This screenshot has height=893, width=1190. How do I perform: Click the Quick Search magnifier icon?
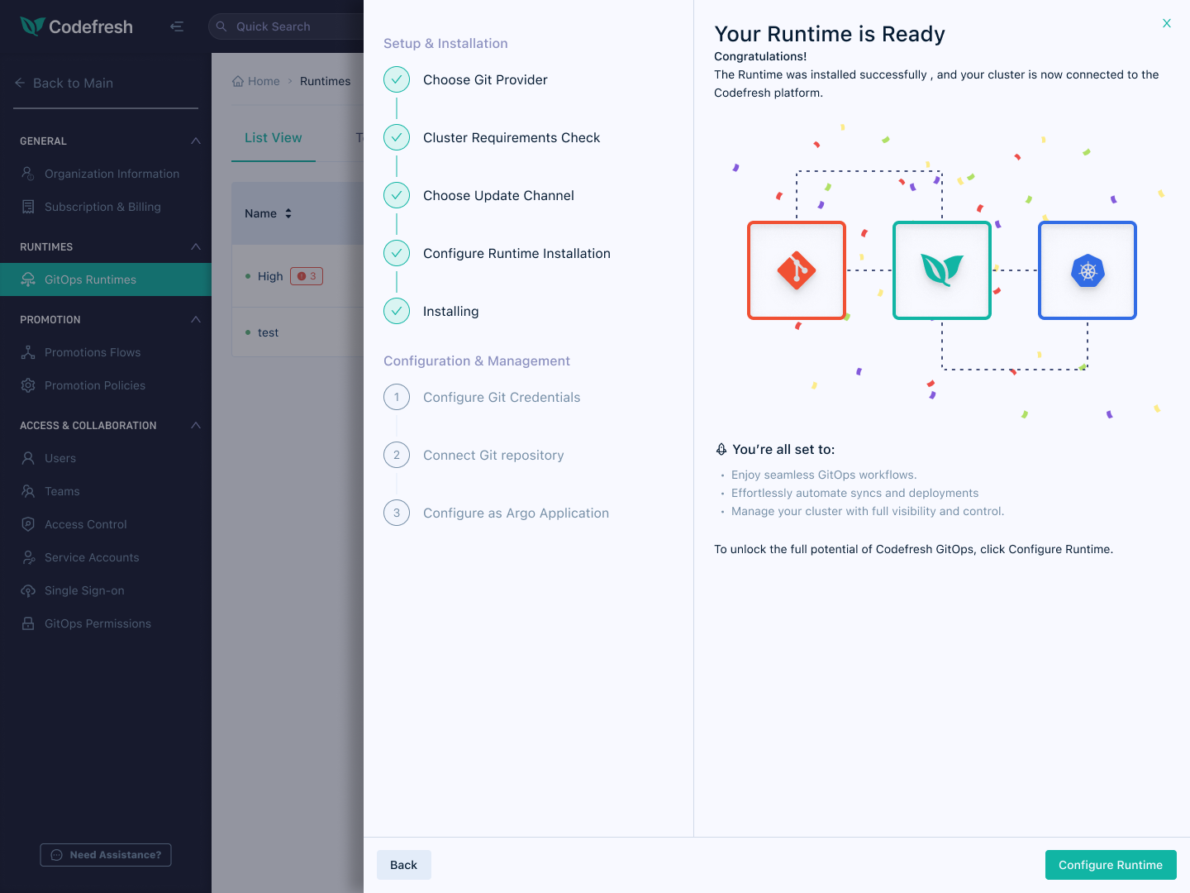pyautogui.click(x=221, y=26)
